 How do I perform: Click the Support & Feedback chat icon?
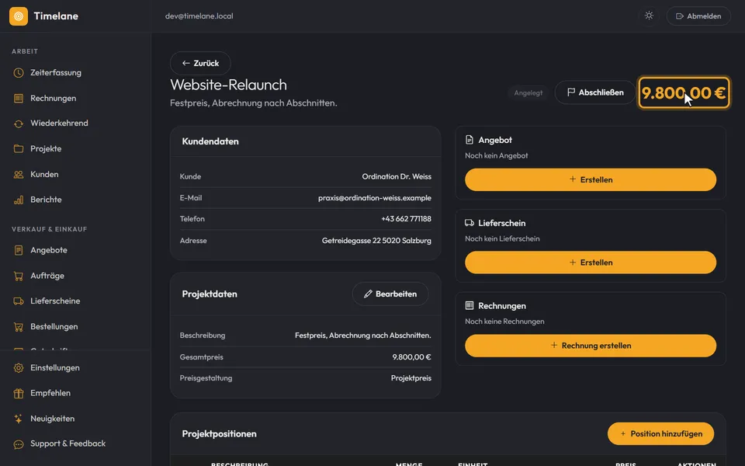click(19, 444)
